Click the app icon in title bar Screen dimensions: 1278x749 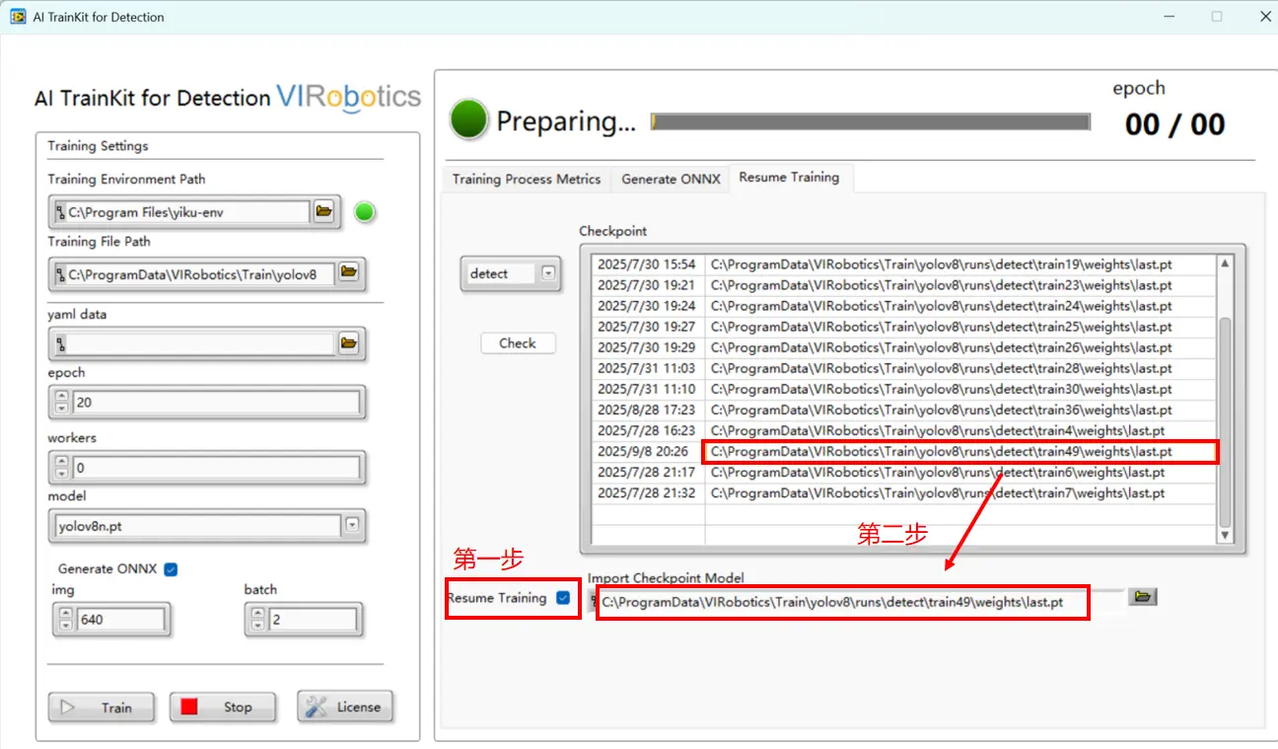[17, 17]
